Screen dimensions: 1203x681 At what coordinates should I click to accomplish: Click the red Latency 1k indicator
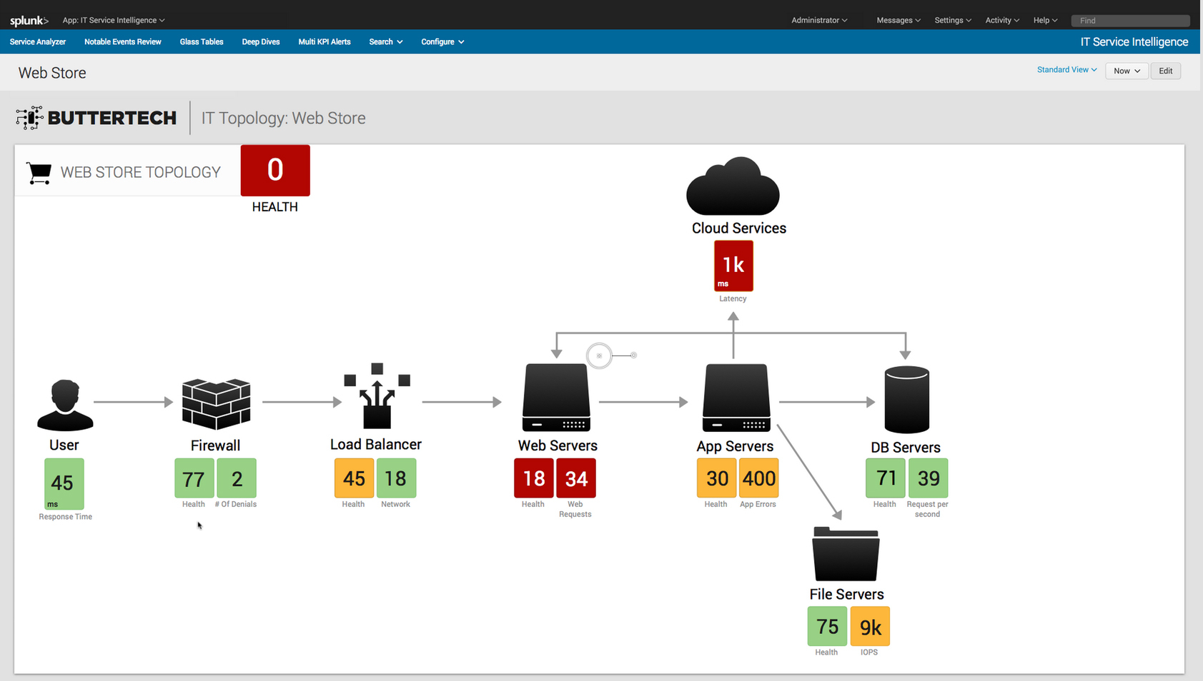coord(733,266)
